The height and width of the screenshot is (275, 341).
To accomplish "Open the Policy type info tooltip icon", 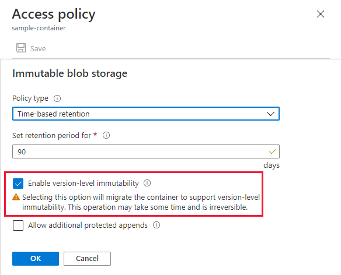I will coord(57,98).
